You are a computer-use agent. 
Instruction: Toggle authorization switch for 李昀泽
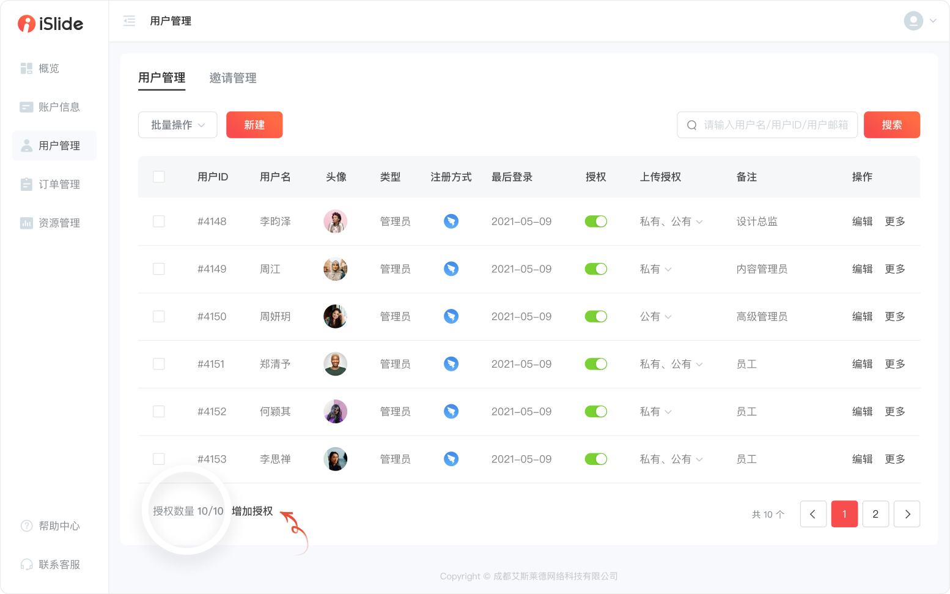[596, 221]
